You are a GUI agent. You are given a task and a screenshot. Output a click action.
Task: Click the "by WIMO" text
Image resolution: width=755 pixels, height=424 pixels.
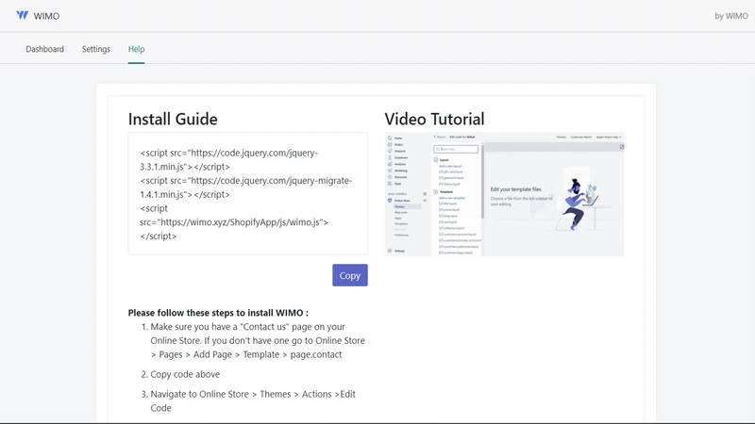[x=730, y=16]
